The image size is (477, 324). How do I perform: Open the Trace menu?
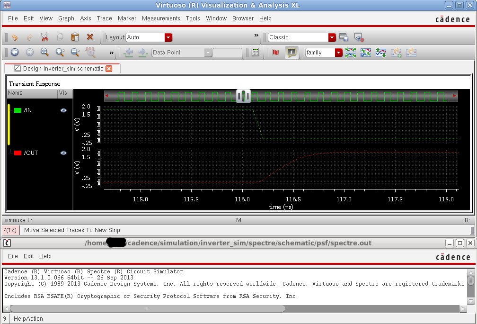[x=104, y=18]
